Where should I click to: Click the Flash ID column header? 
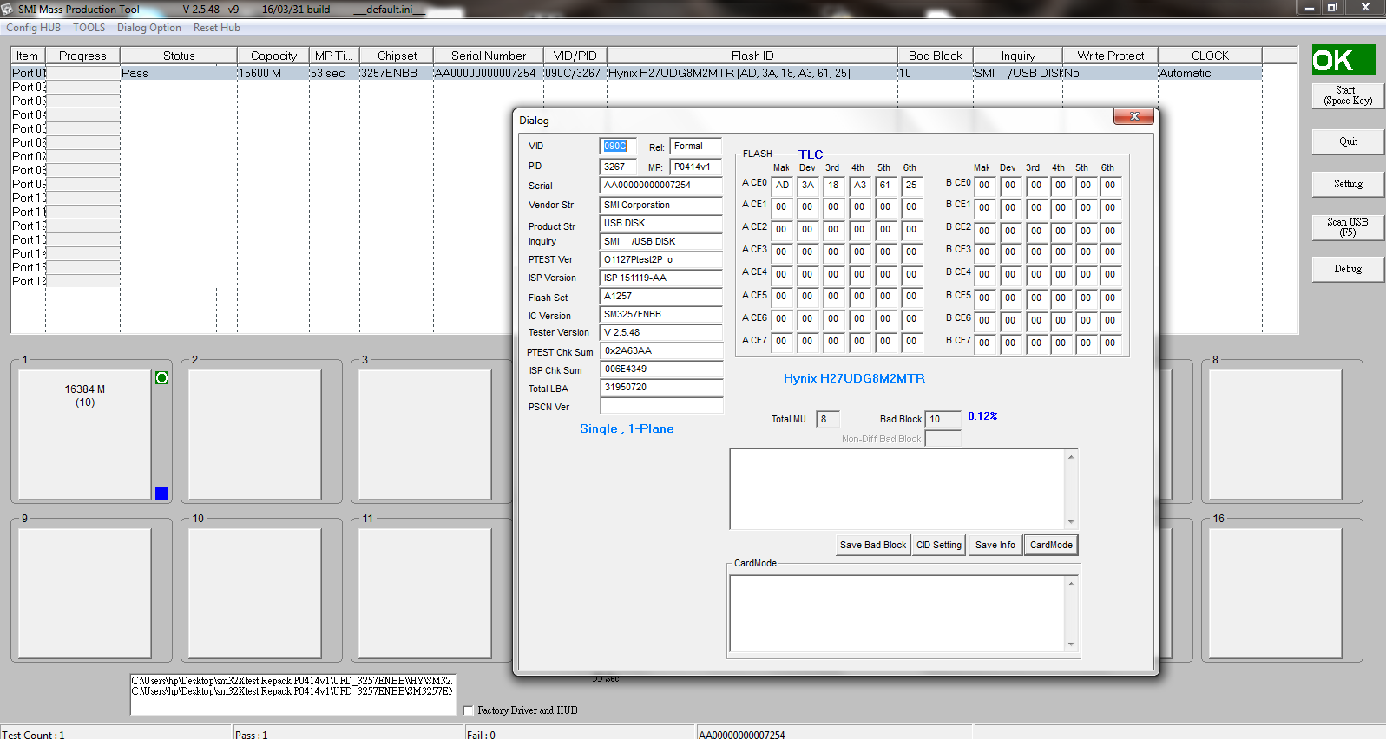point(752,56)
